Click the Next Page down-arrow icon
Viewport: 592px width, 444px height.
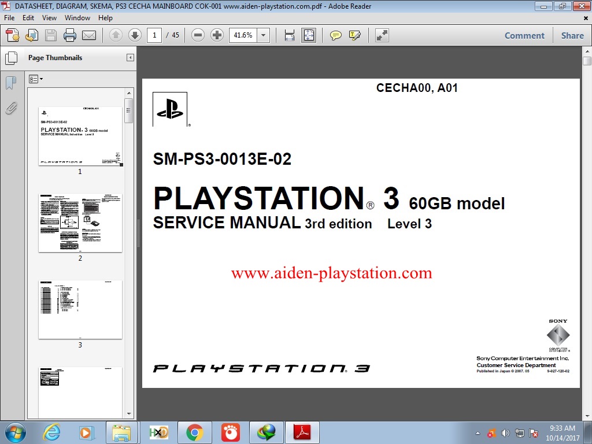[x=134, y=35]
